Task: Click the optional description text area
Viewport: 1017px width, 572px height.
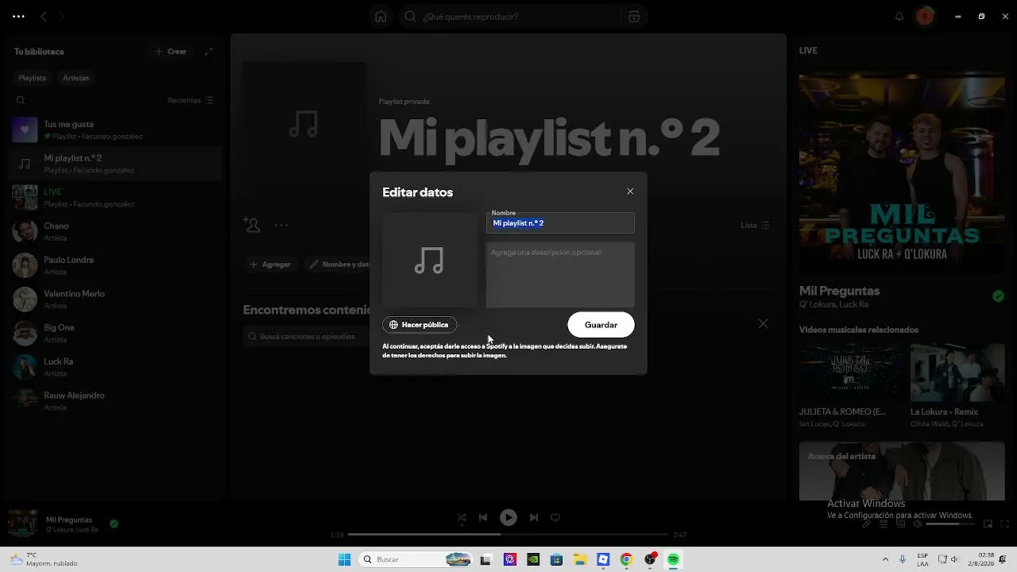Action: [560, 275]
